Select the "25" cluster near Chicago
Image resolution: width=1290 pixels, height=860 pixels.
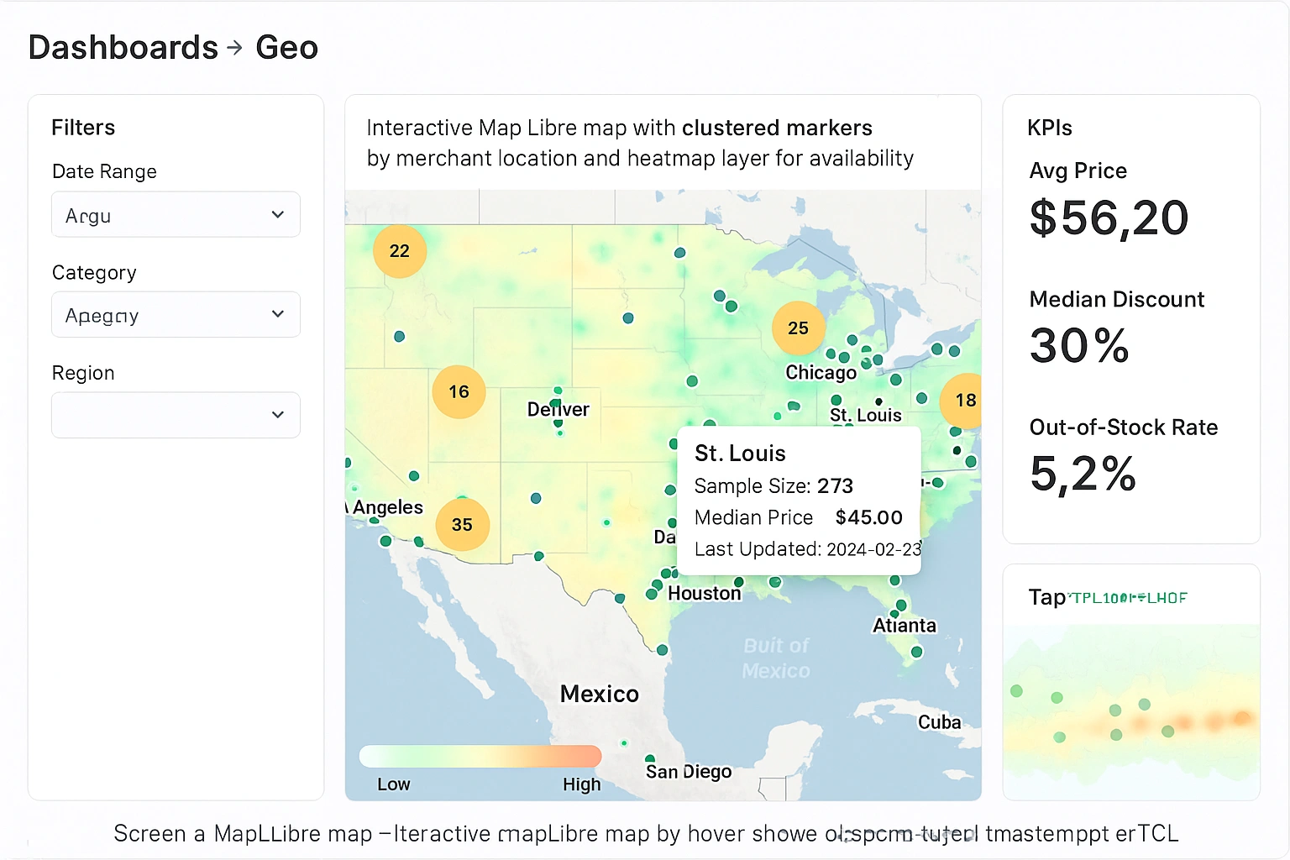[798, 328]
